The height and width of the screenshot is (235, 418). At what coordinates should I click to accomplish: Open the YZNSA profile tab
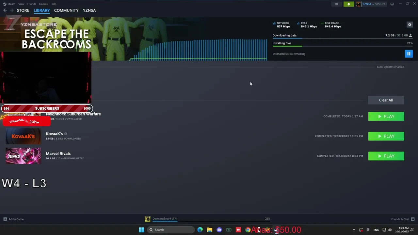89,10
